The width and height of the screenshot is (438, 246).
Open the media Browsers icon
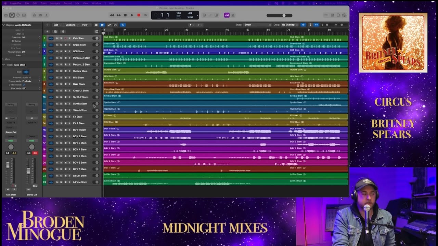[345, 15]
